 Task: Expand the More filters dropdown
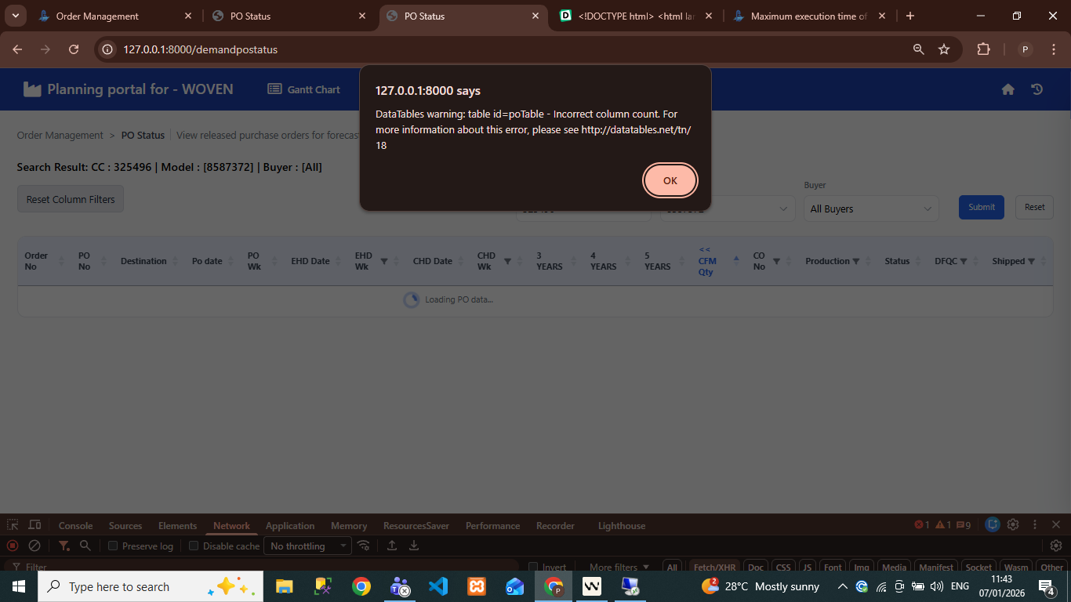click(619, 568)
